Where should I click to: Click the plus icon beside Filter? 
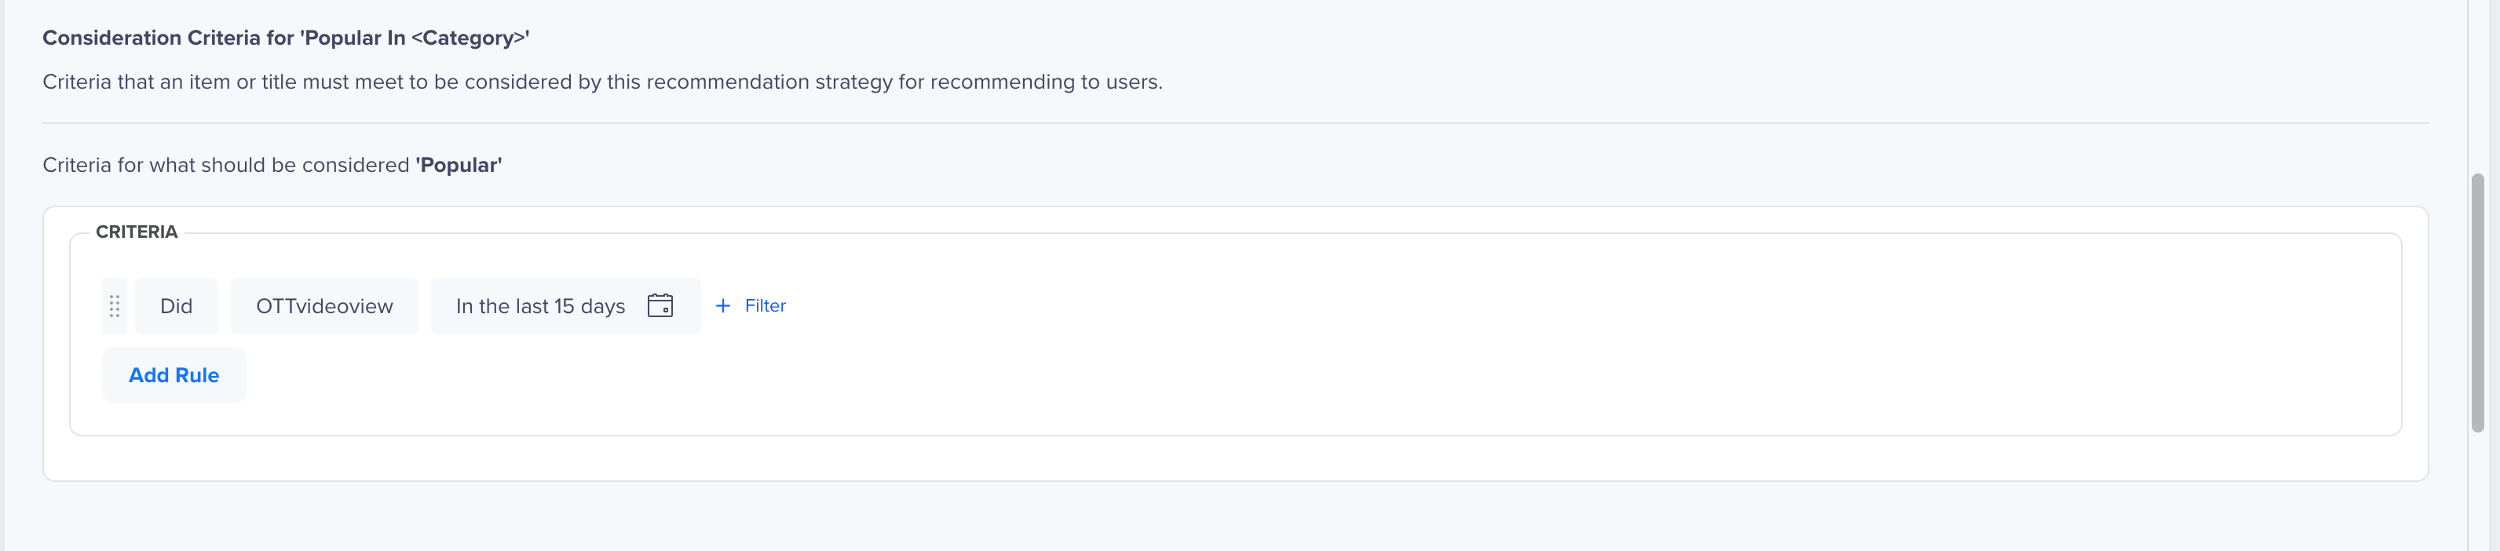723,305
